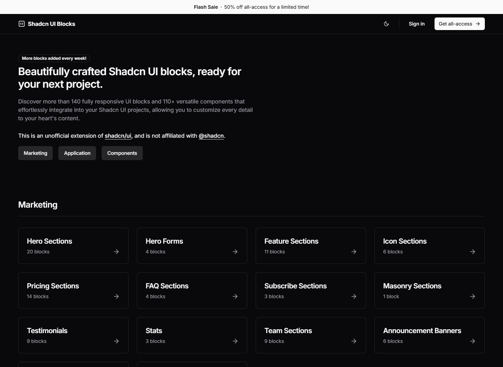Open the @shadcn hyperlink
This screenshot has width=503, height=367.
click(x=211, y=136)
